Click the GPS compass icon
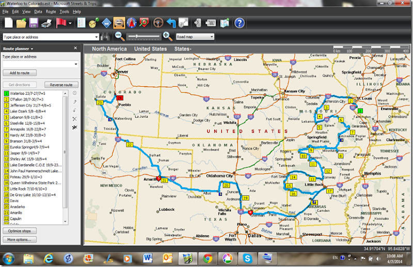The width and height of the screenshot is (413, 267). click(x=132, y=23)
